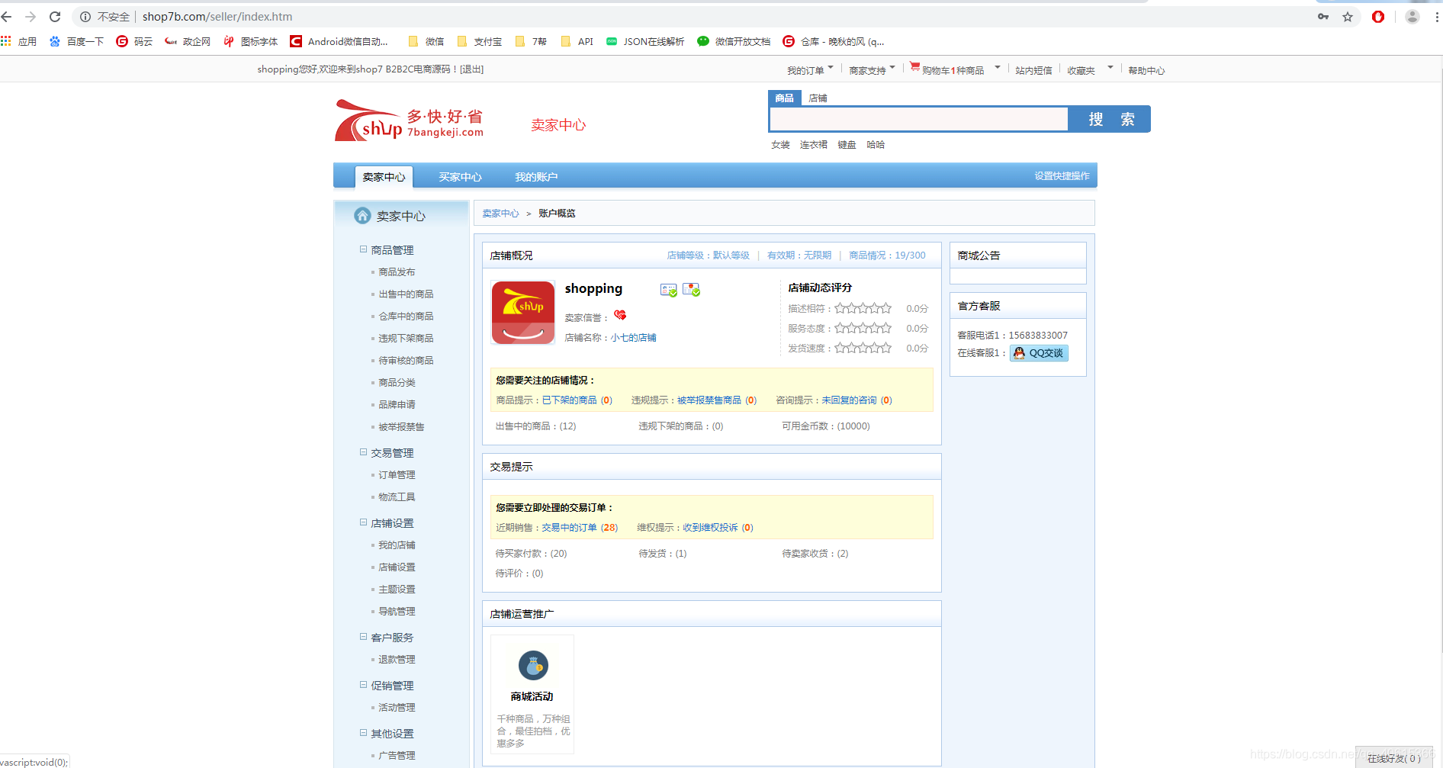
Task: Open the 支付宝 bookmark folder
Action: pos(480,41)
